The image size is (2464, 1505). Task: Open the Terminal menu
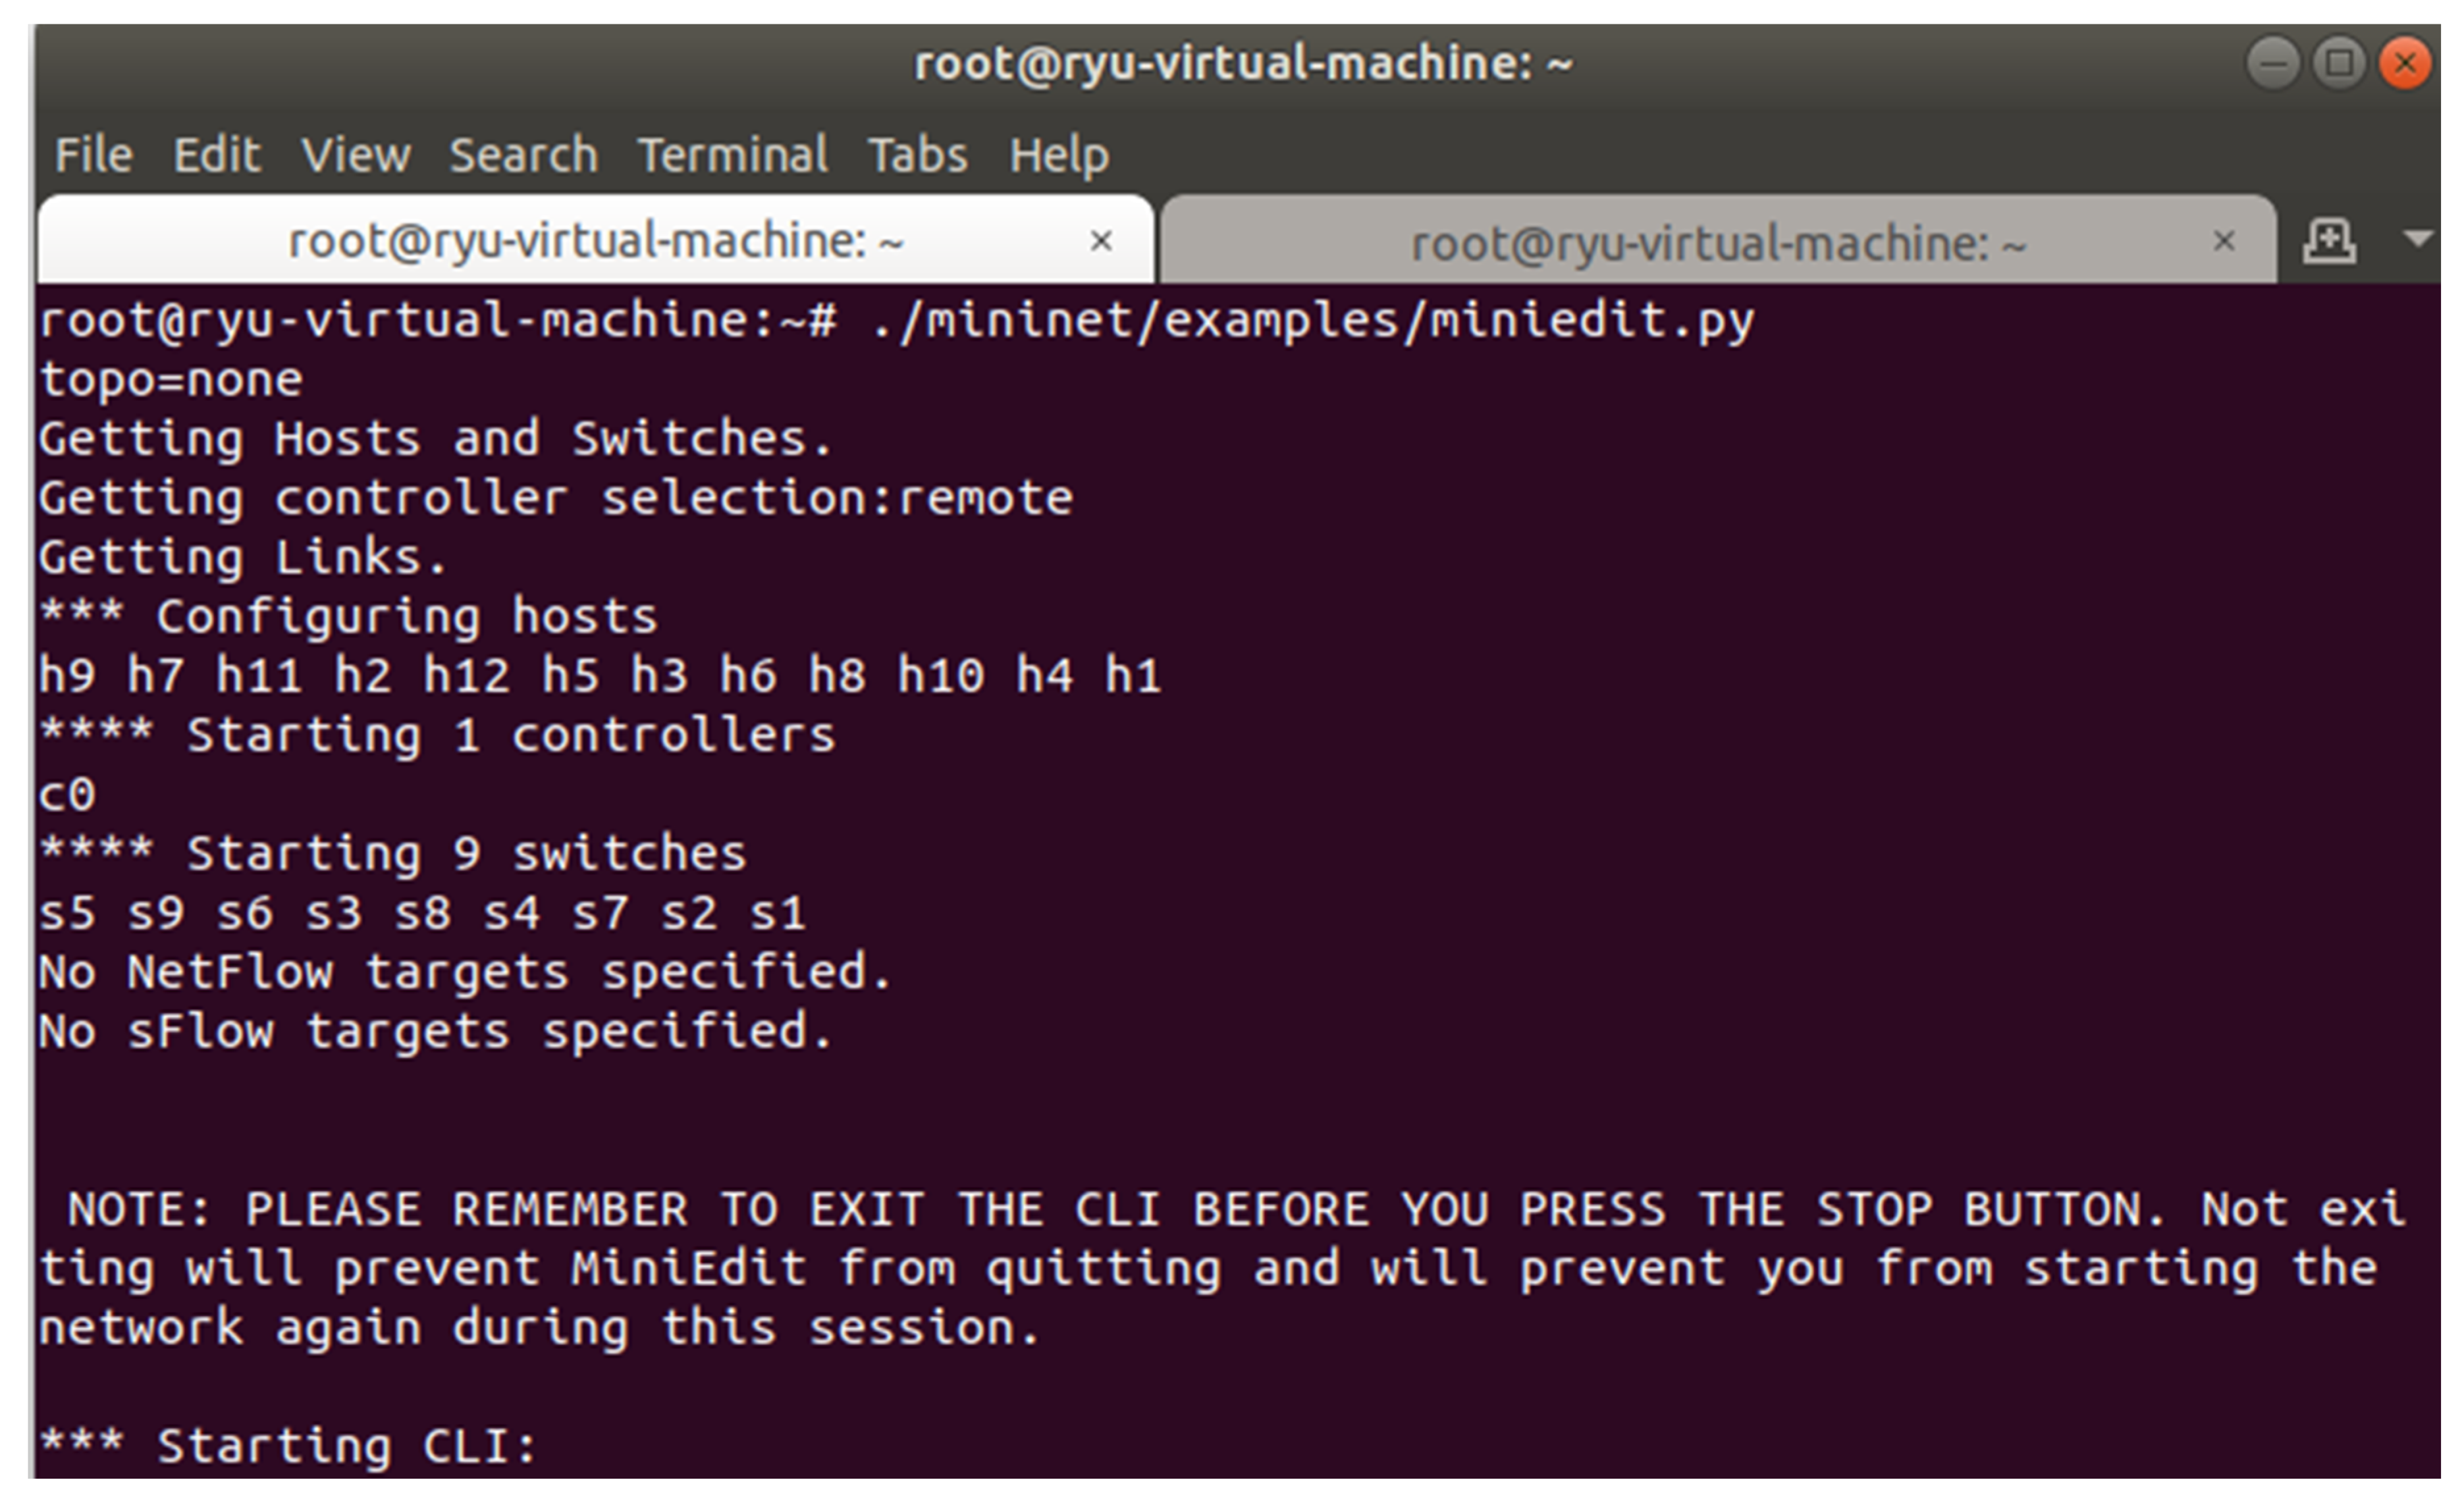[x=732, y=155]
